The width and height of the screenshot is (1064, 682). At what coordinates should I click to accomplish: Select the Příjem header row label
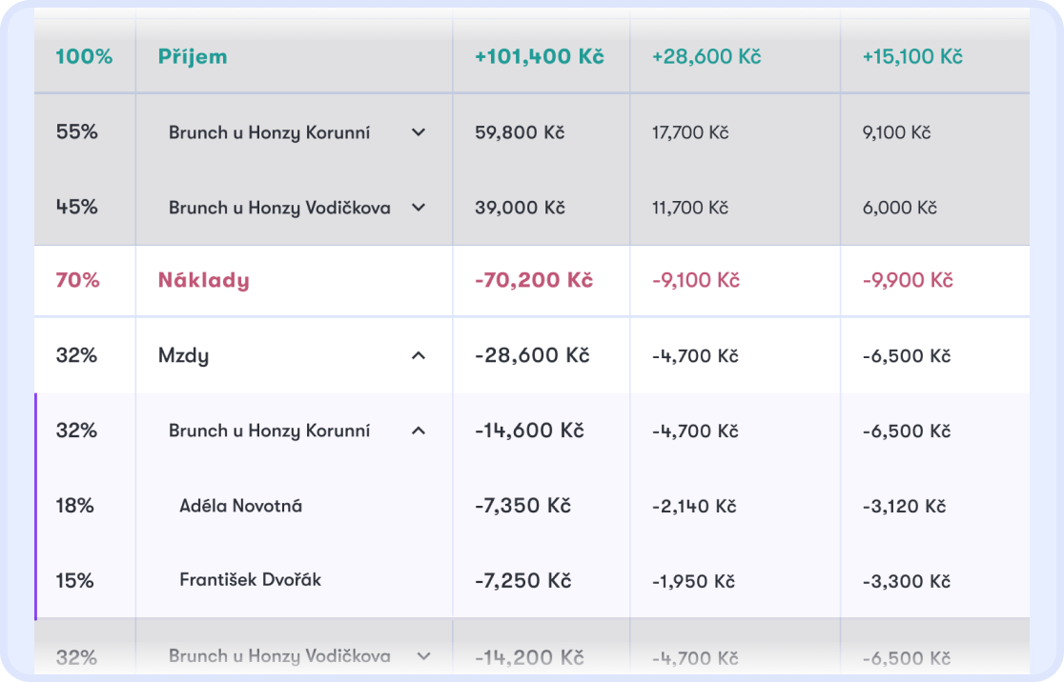[193, 56]
